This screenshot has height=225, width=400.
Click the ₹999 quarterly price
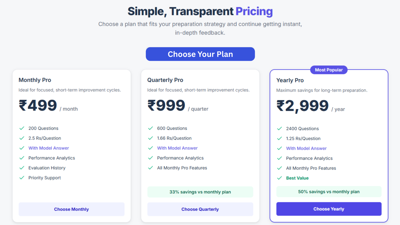[166, 105]
